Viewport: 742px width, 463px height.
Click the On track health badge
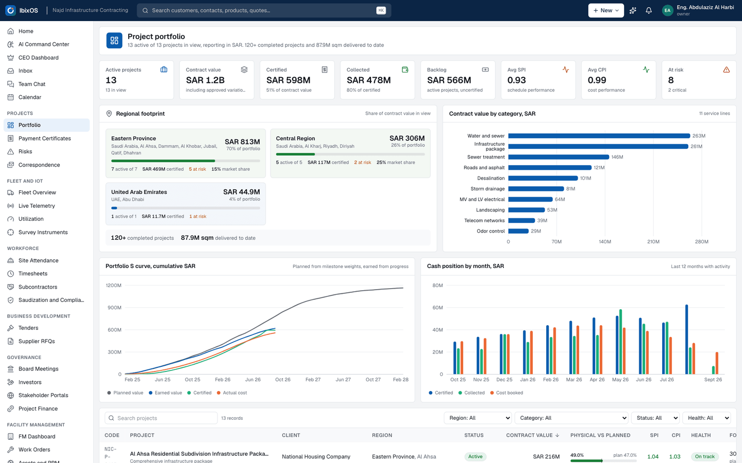(704, 457)
